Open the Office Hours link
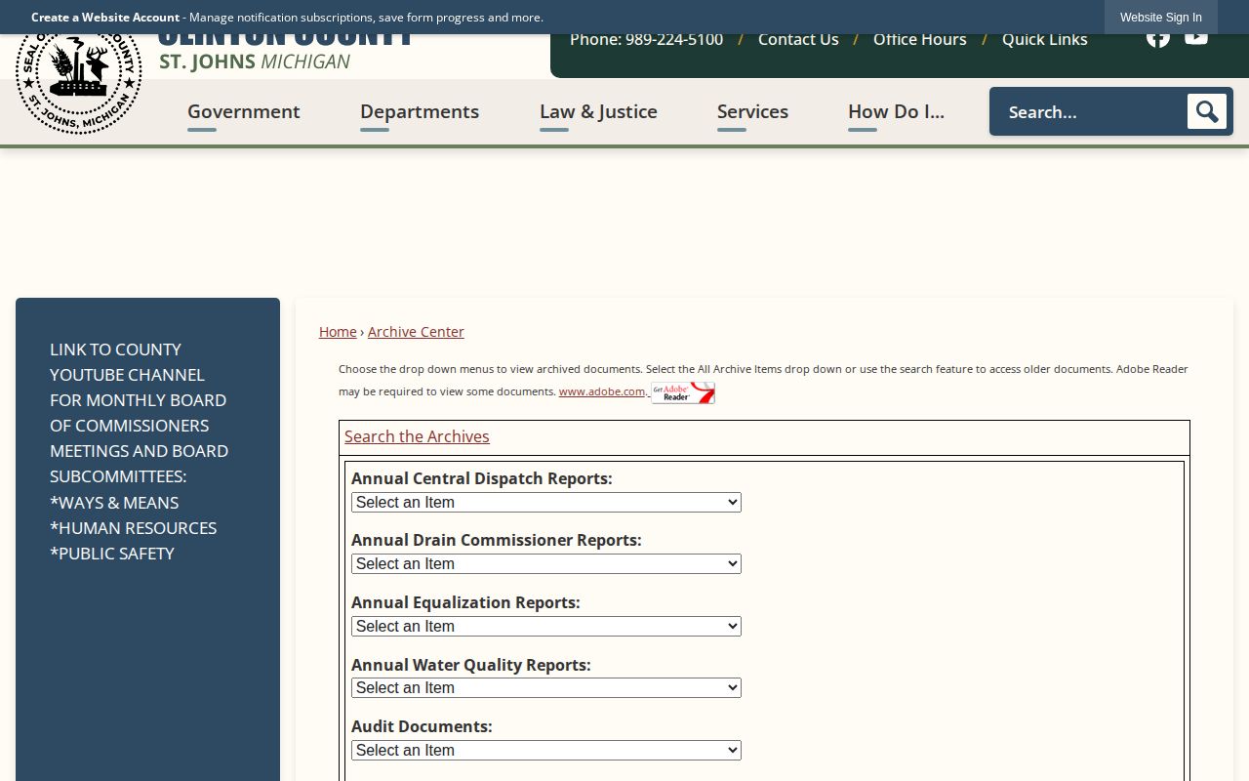 920,39
